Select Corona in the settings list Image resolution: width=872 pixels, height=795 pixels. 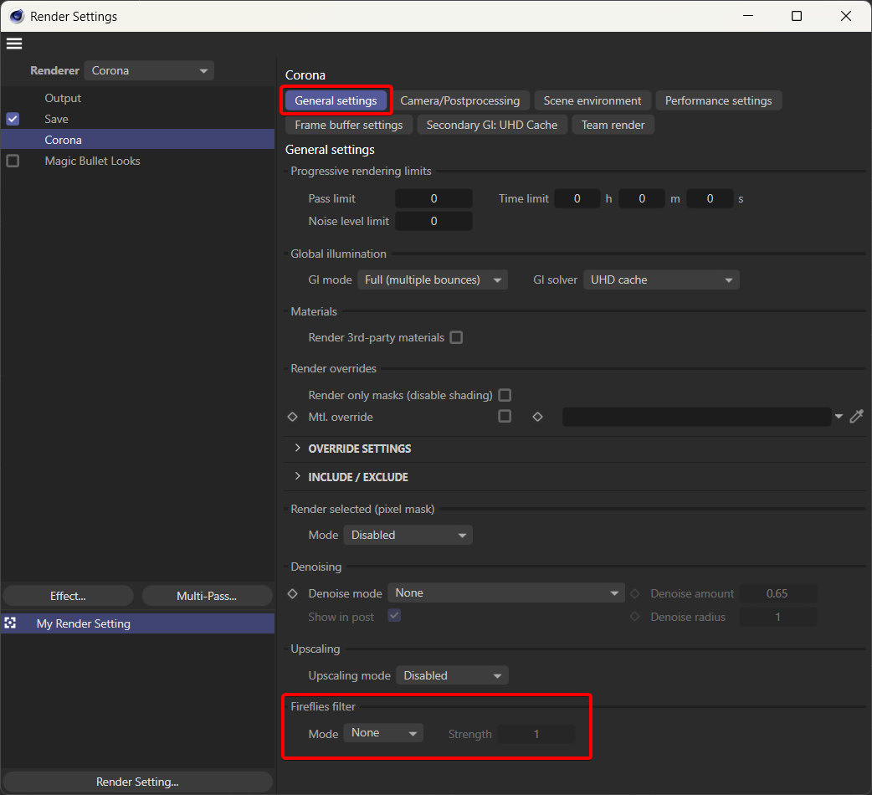click(137, 140)
